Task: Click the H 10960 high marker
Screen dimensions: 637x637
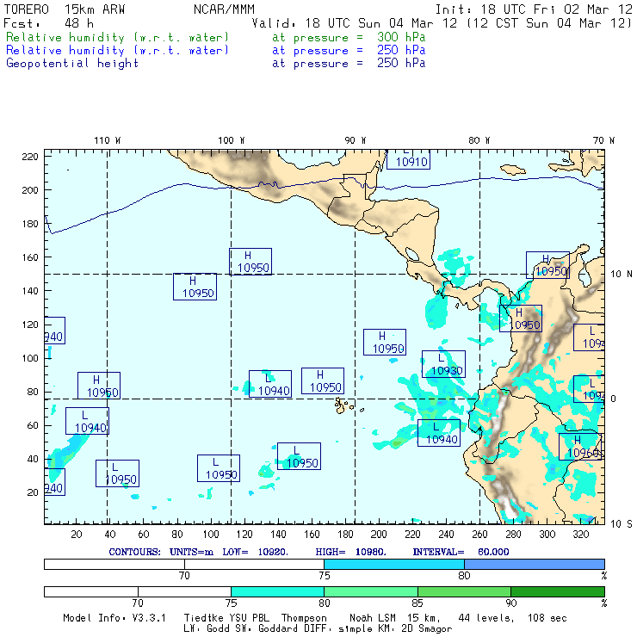Action: 579,446
